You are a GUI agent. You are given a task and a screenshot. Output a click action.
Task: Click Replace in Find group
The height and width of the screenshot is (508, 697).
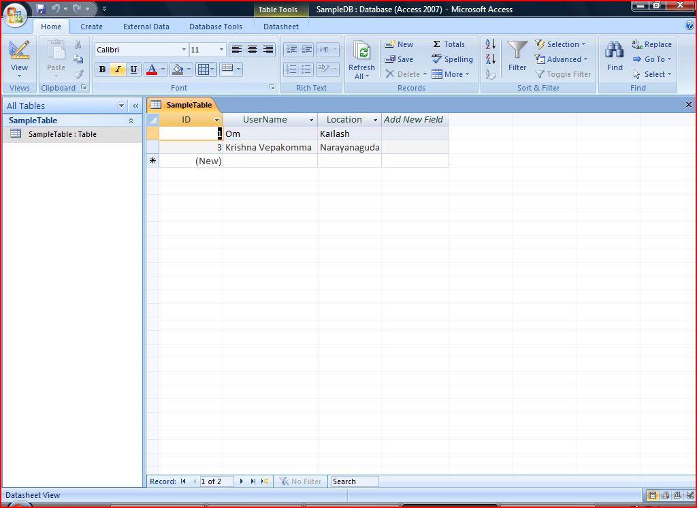(x=651, y=44)
